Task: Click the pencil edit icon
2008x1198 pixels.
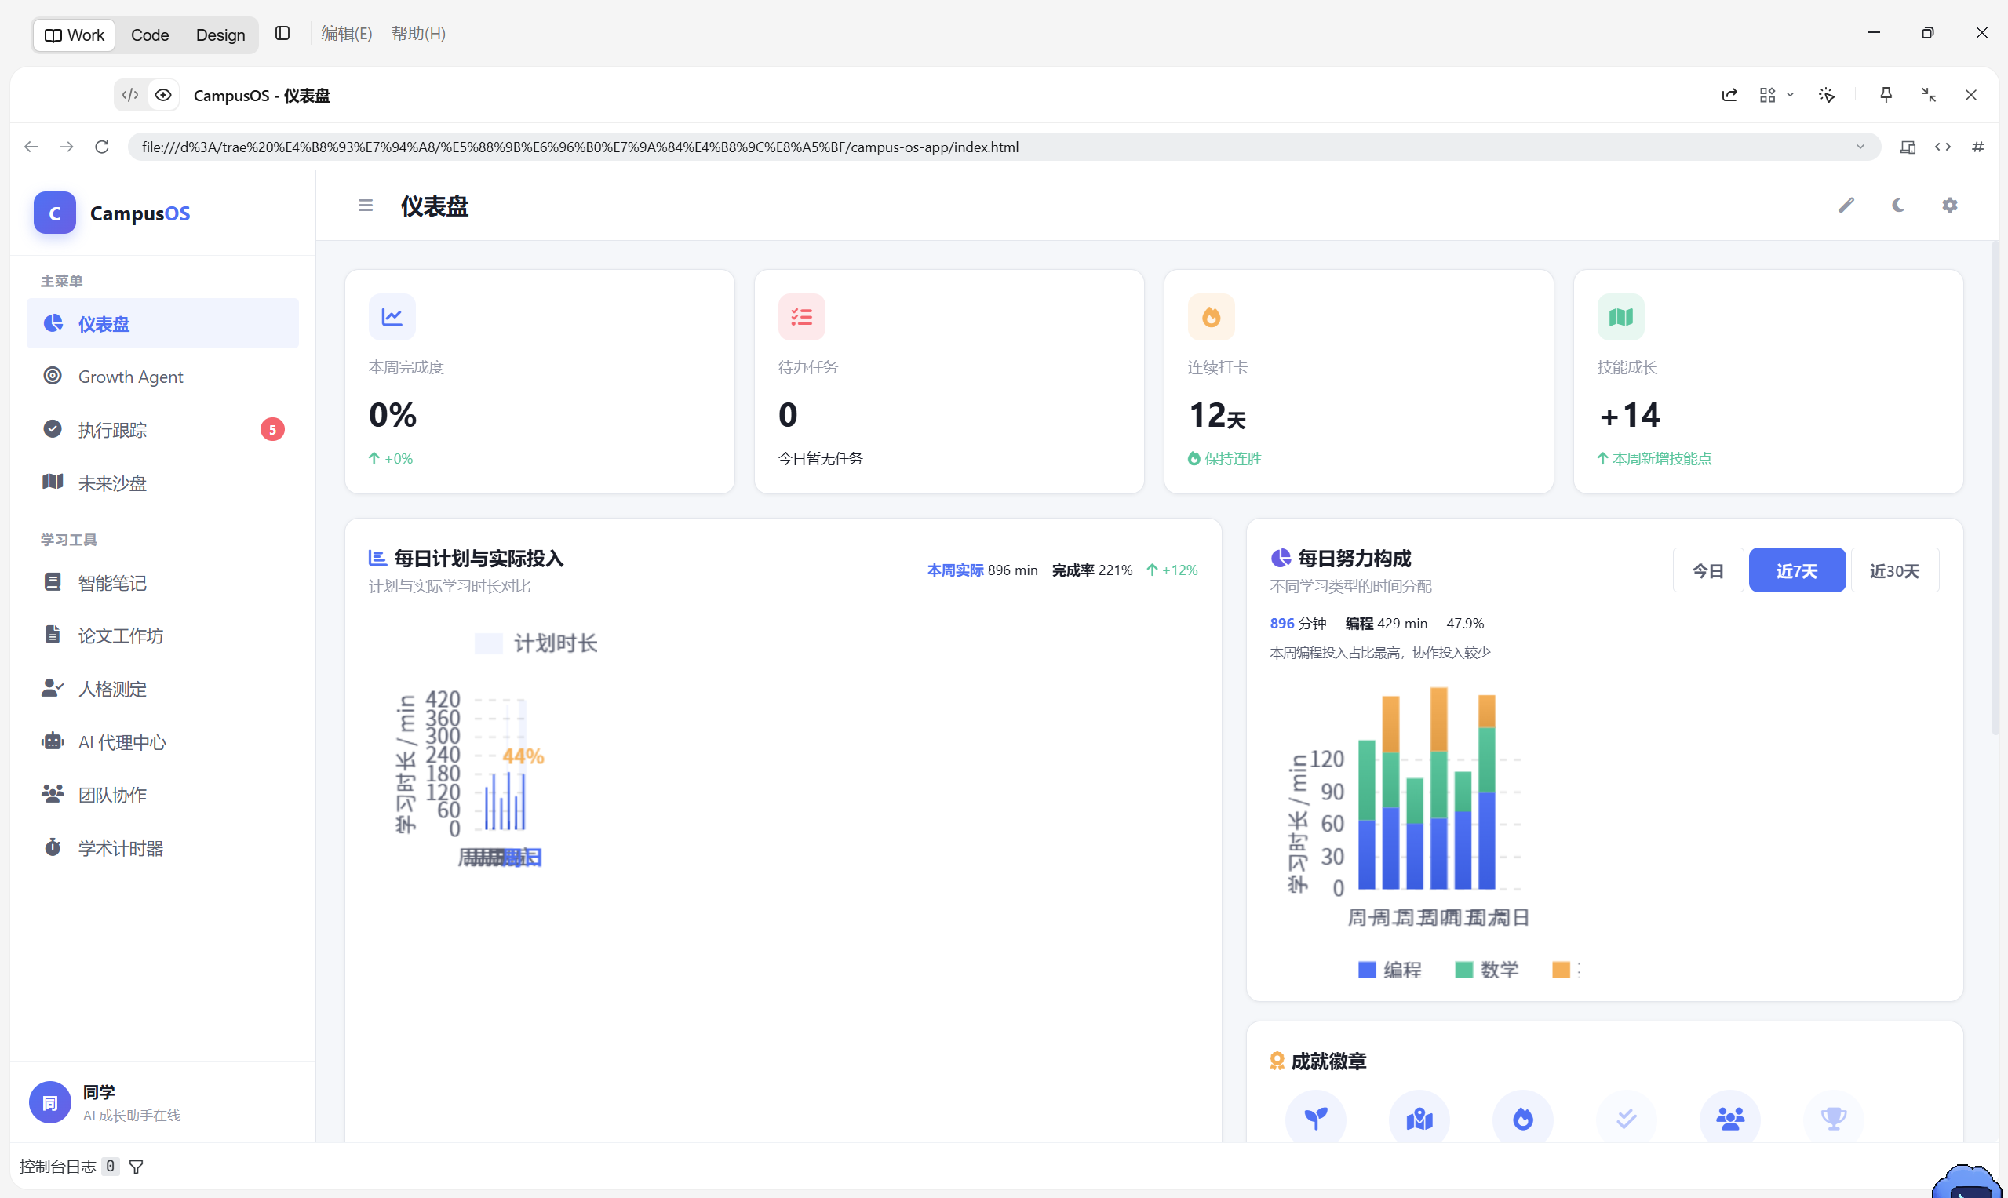Action: point(1846,206)
